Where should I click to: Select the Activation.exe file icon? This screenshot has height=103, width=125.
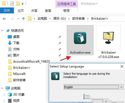pyautogui.click(x=80, y=38)
